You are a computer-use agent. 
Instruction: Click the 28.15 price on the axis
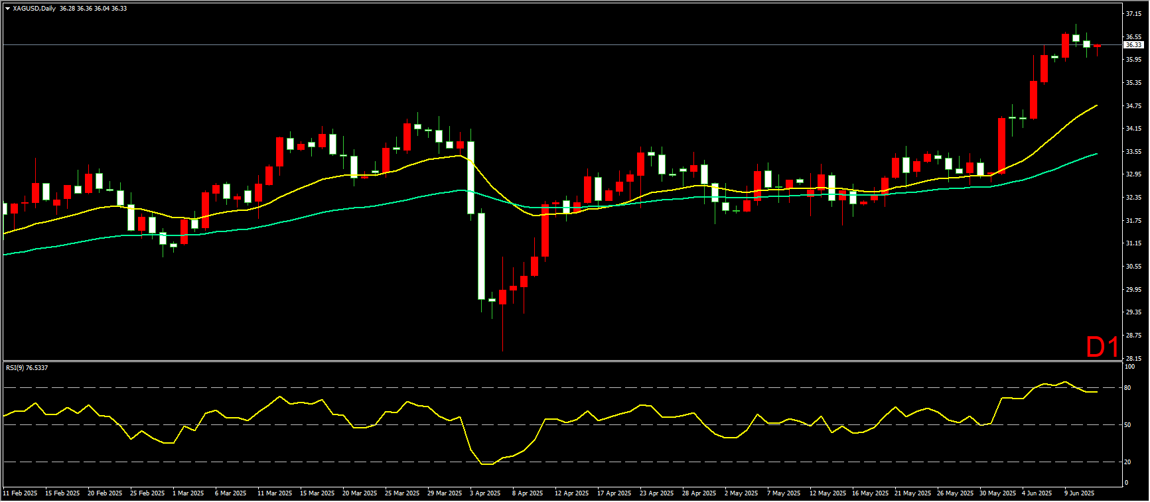tap(1133, 358)
